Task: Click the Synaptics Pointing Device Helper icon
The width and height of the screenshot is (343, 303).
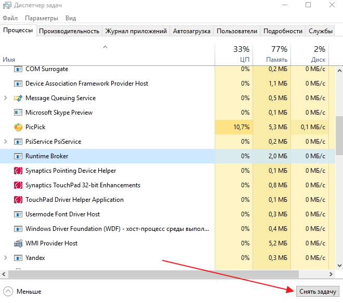Action: point(18,171)
